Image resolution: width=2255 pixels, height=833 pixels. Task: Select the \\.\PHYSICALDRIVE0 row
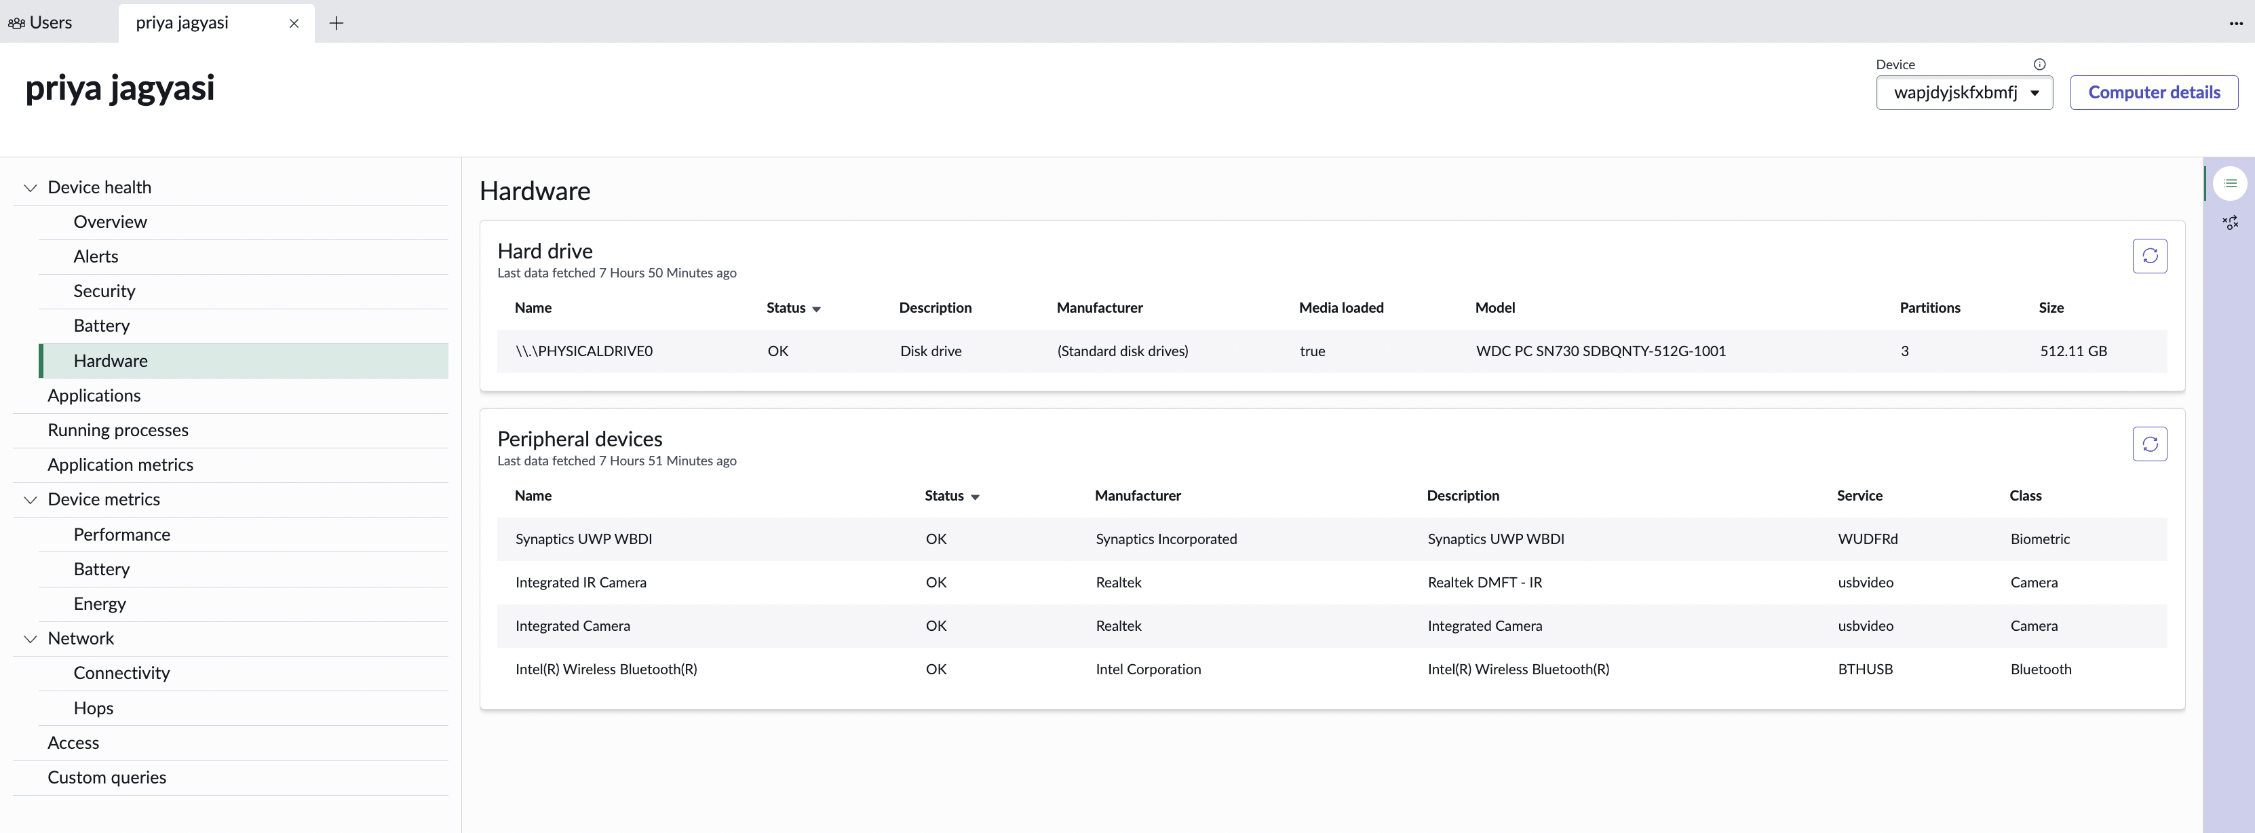[1332, 352]
